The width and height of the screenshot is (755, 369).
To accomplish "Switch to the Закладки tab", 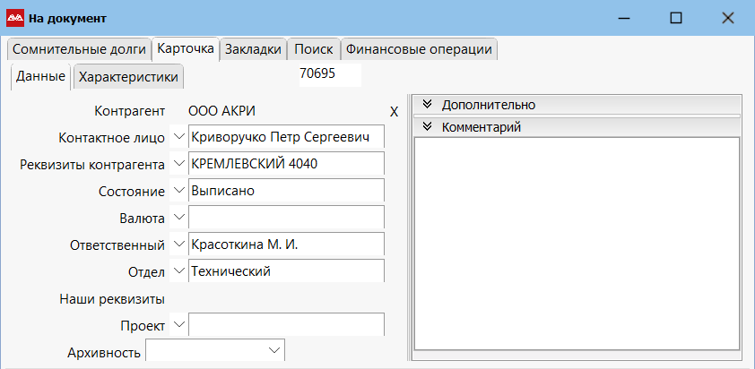I will [254, 50].
